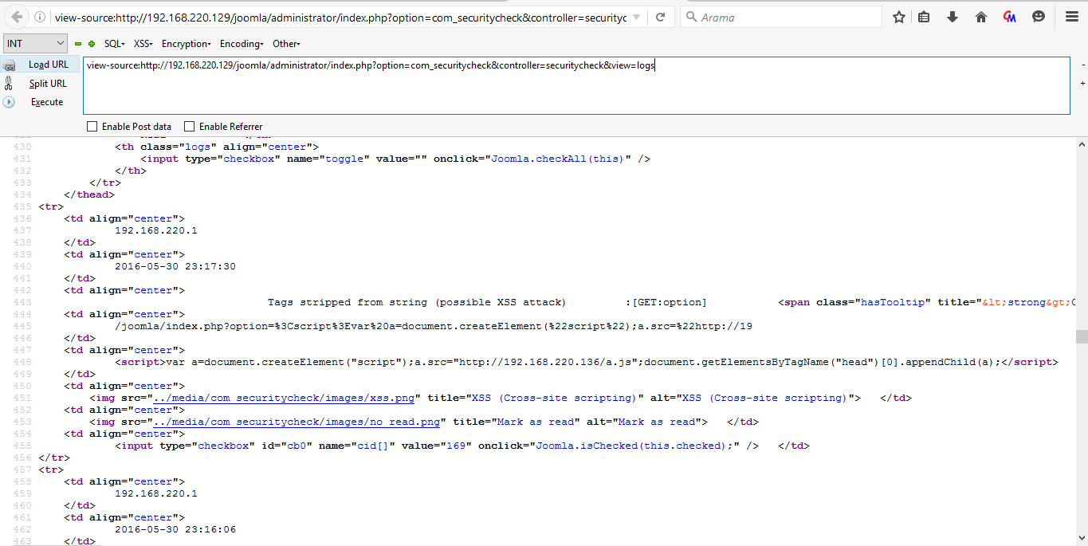Enable Post data checkbox

[92, 126]
